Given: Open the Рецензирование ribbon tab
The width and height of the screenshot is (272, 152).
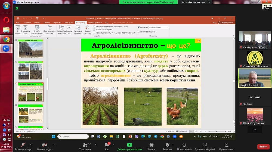Looking at the screenshot, I should point(95,23).
